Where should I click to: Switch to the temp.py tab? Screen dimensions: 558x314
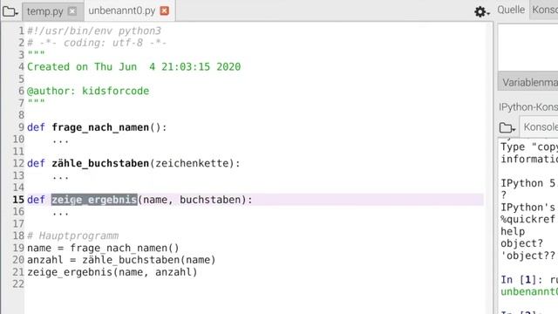[x=45, y=11]
